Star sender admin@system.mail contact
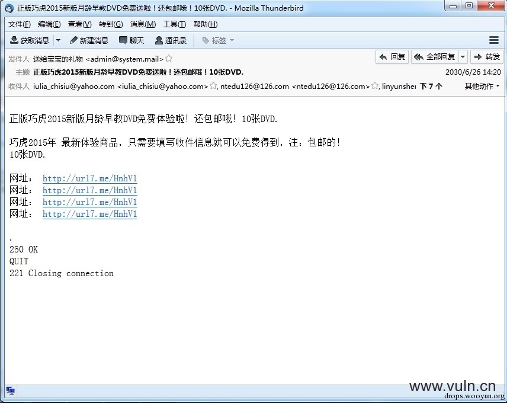This screenshot has height=403, width=507. click(x=169, y=59)
